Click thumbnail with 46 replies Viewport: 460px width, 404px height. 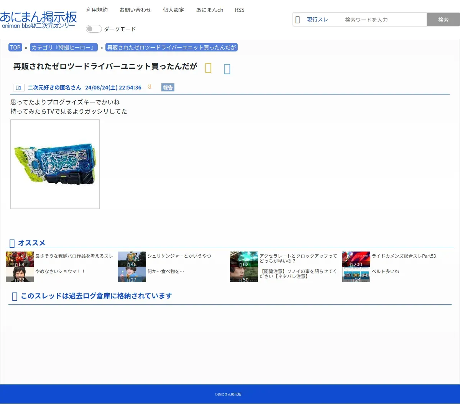click(x=132, y=259)
